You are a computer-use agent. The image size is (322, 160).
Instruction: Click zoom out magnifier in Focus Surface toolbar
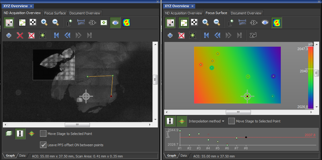pyautogui.click(x=217, y=23)
